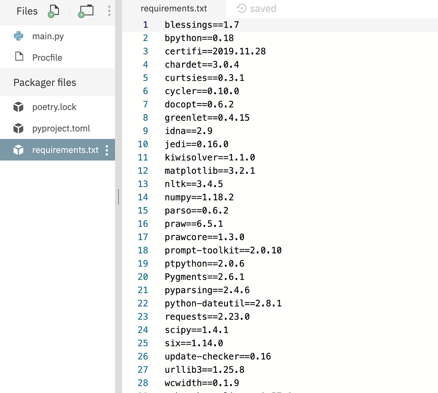Open Procfile from the Files panel
Image resolution: width=438 pixels, height=393 pixels.
pyautogui.click(x=47, y=57)
